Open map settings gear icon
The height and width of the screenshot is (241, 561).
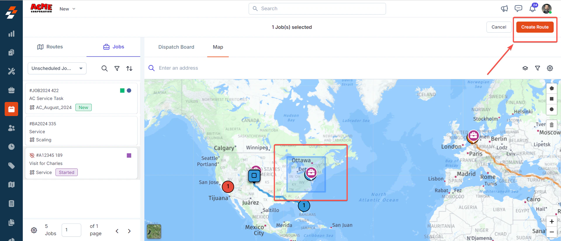point(550,68)
